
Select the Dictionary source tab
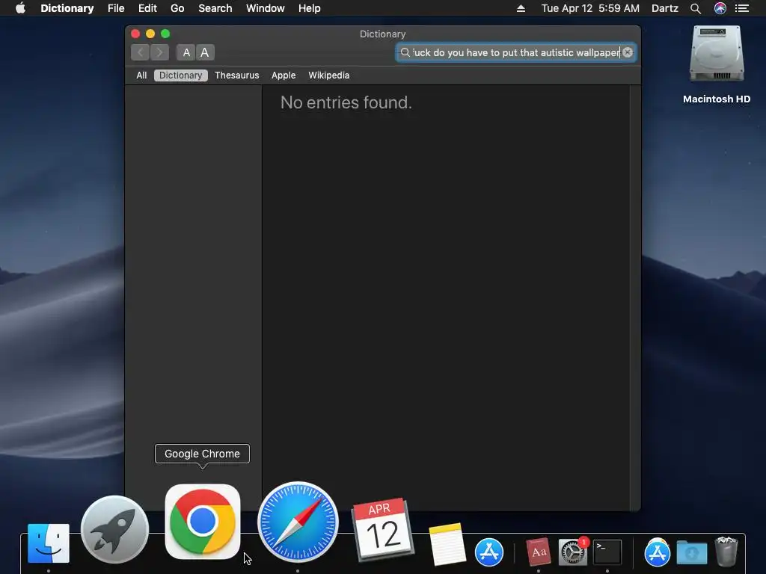click(181, 75)
